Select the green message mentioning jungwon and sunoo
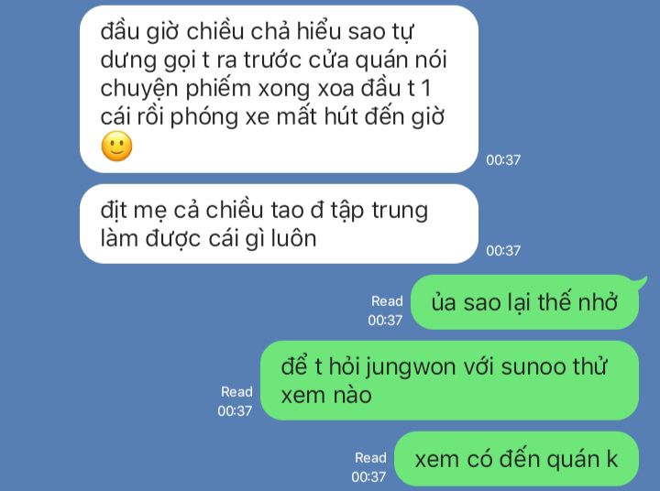 [449, 380]
